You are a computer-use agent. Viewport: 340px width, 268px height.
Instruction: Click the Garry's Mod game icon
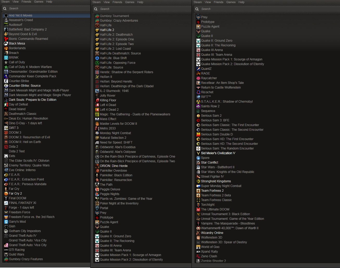[x=6, y=222]
